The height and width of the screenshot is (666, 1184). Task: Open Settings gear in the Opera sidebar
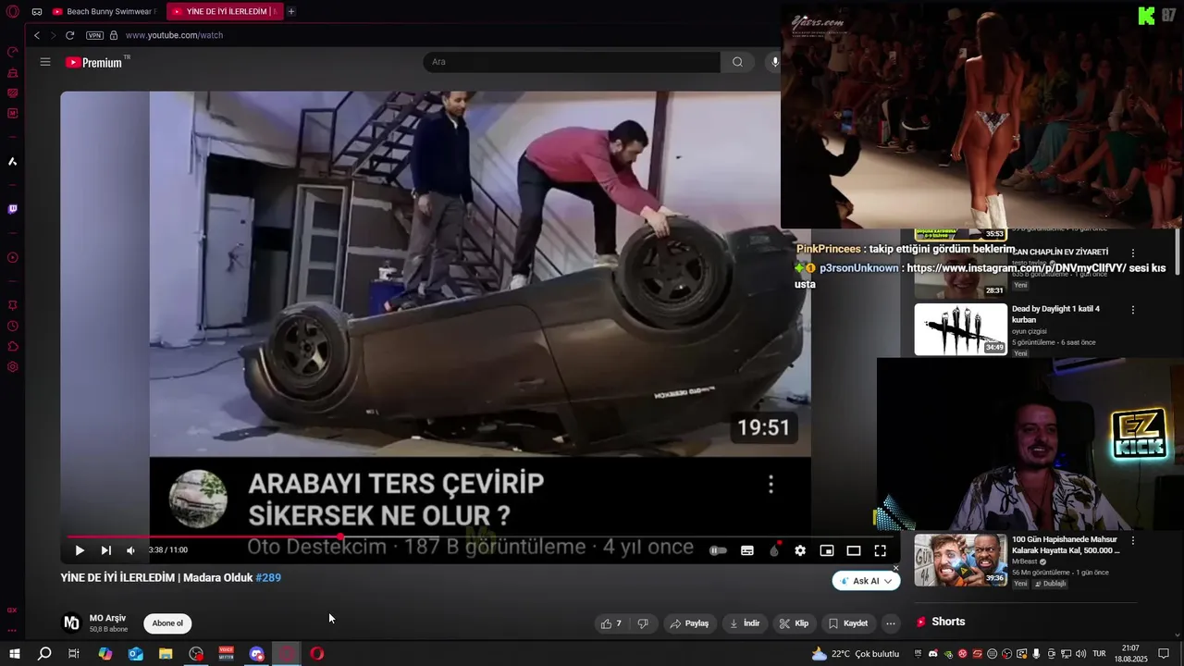12,367
